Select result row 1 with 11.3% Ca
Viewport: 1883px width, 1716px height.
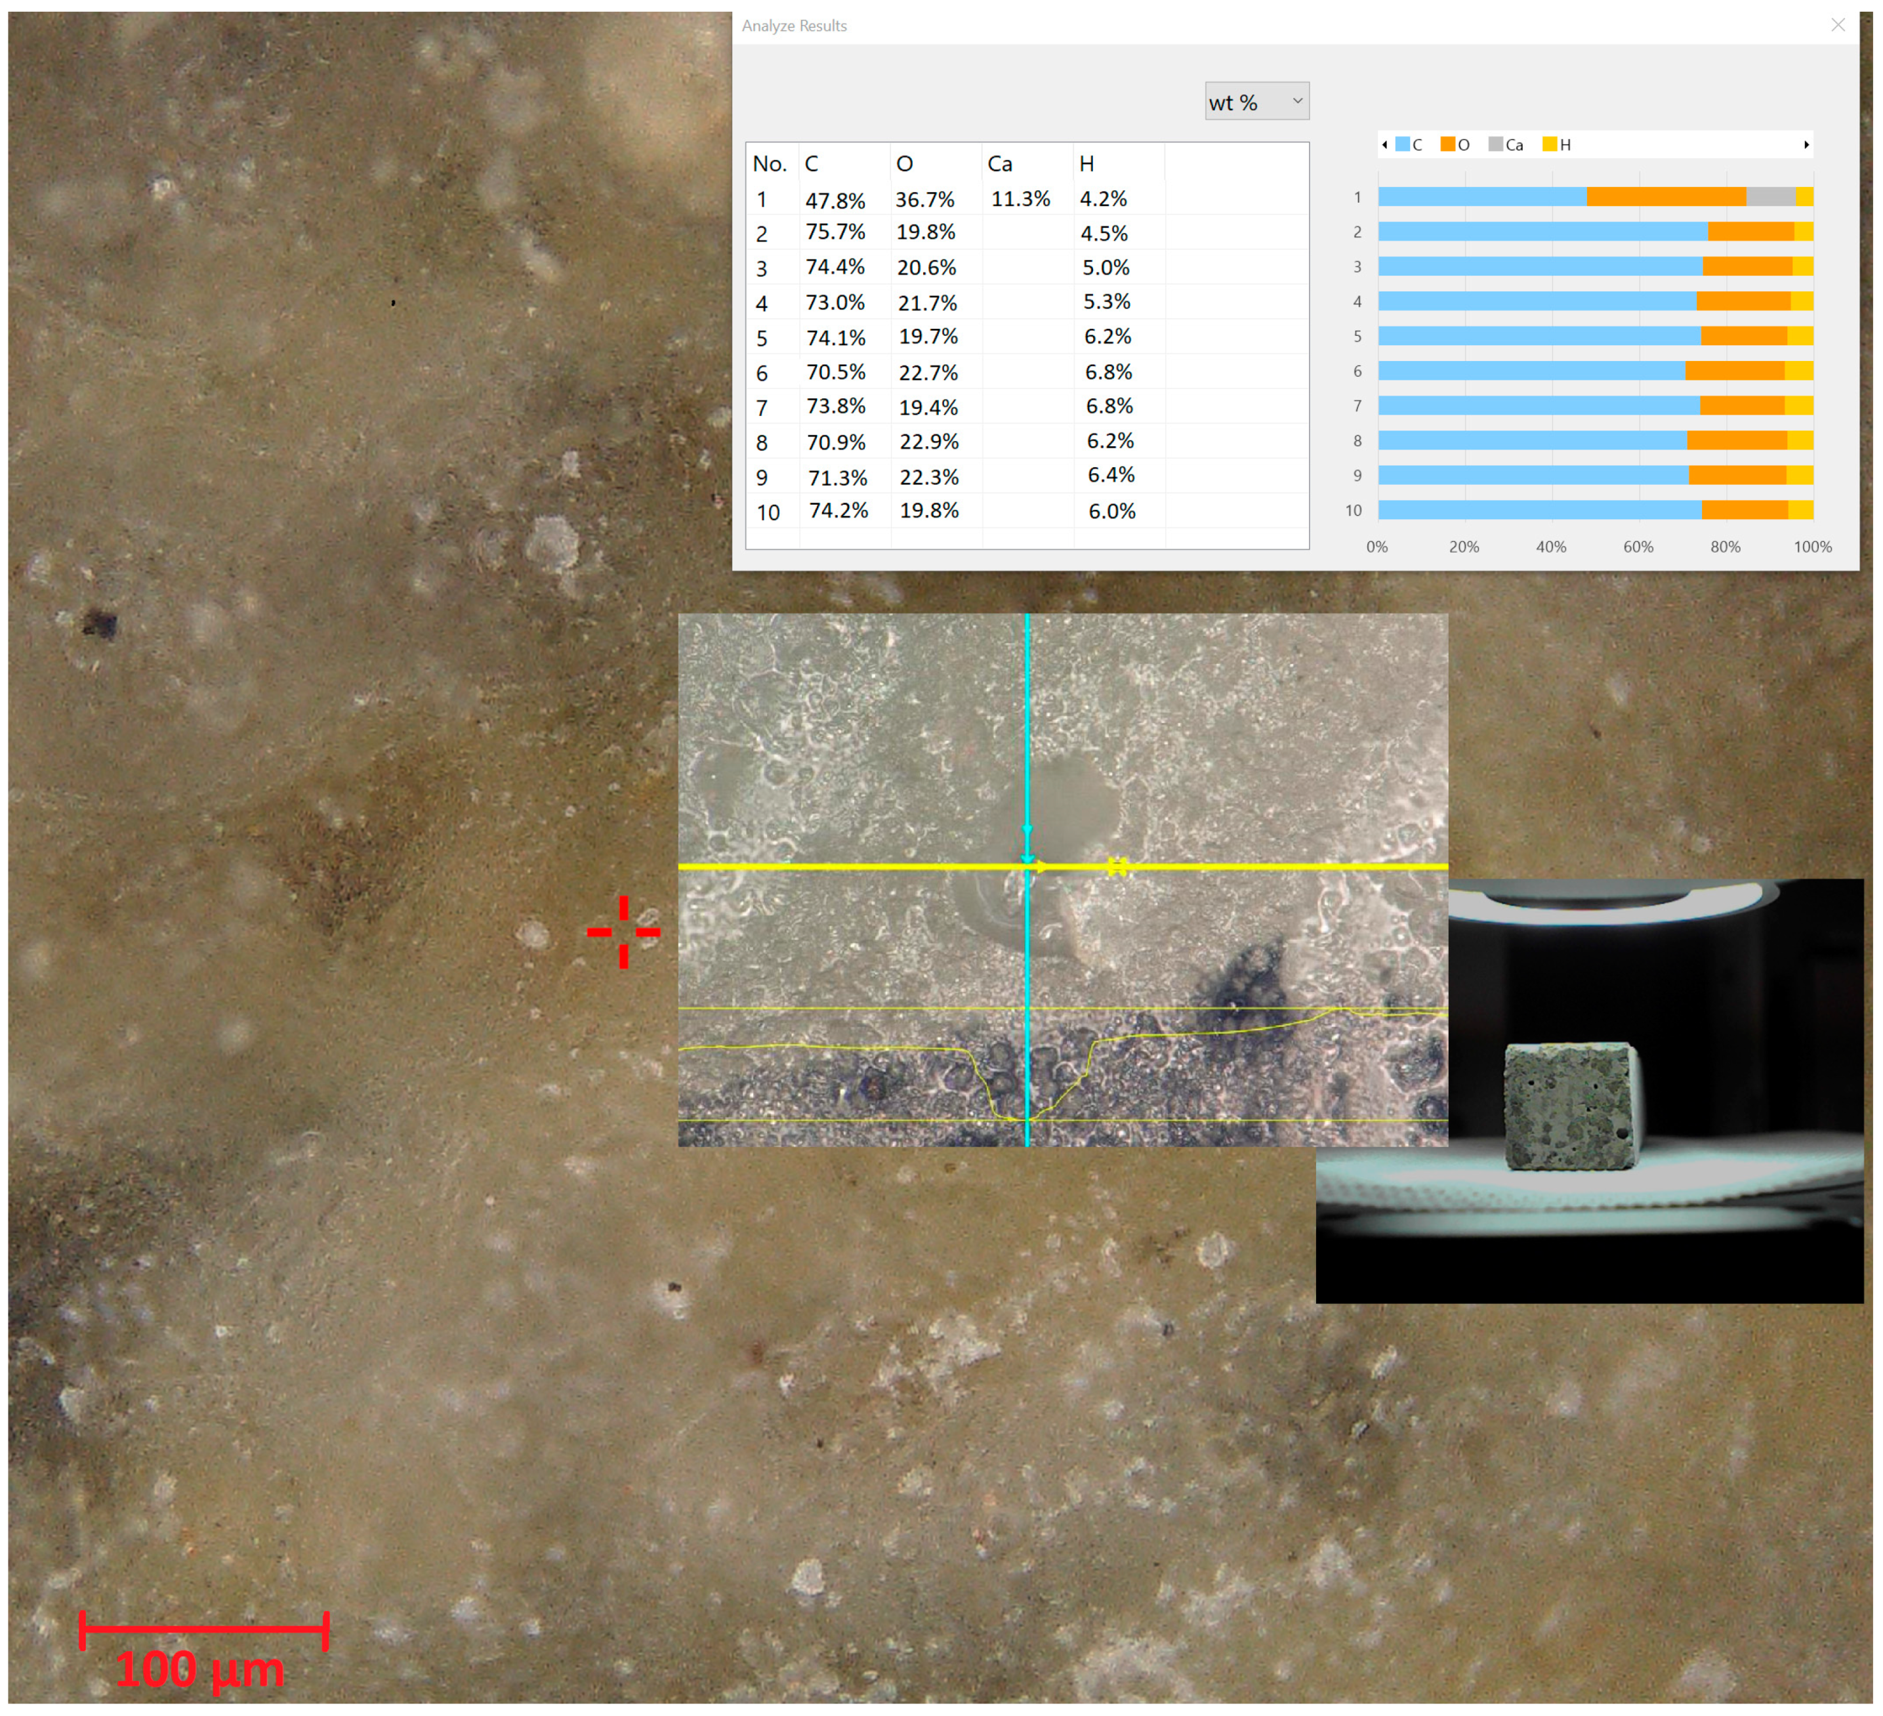click(1020, 199)
